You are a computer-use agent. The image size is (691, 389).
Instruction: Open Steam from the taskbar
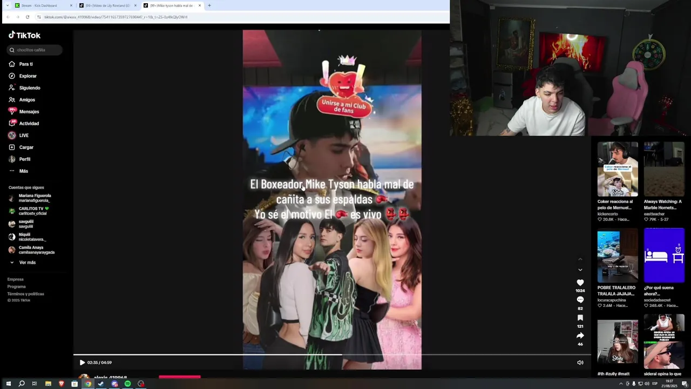101,384
